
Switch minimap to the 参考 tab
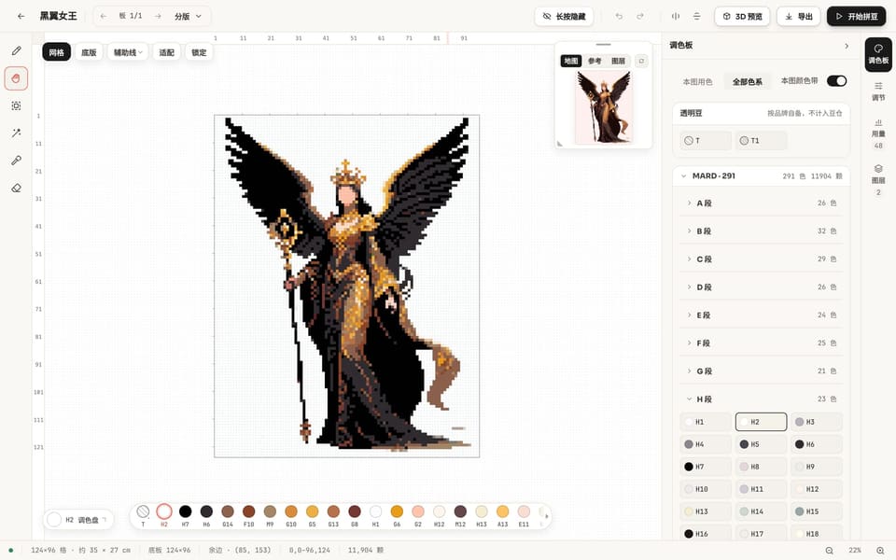click(595, 61)
